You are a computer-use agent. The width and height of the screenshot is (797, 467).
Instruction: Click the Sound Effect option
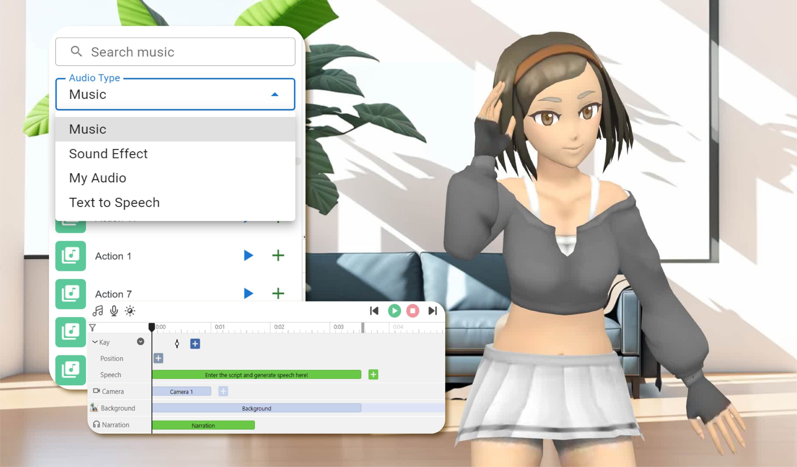108,153
